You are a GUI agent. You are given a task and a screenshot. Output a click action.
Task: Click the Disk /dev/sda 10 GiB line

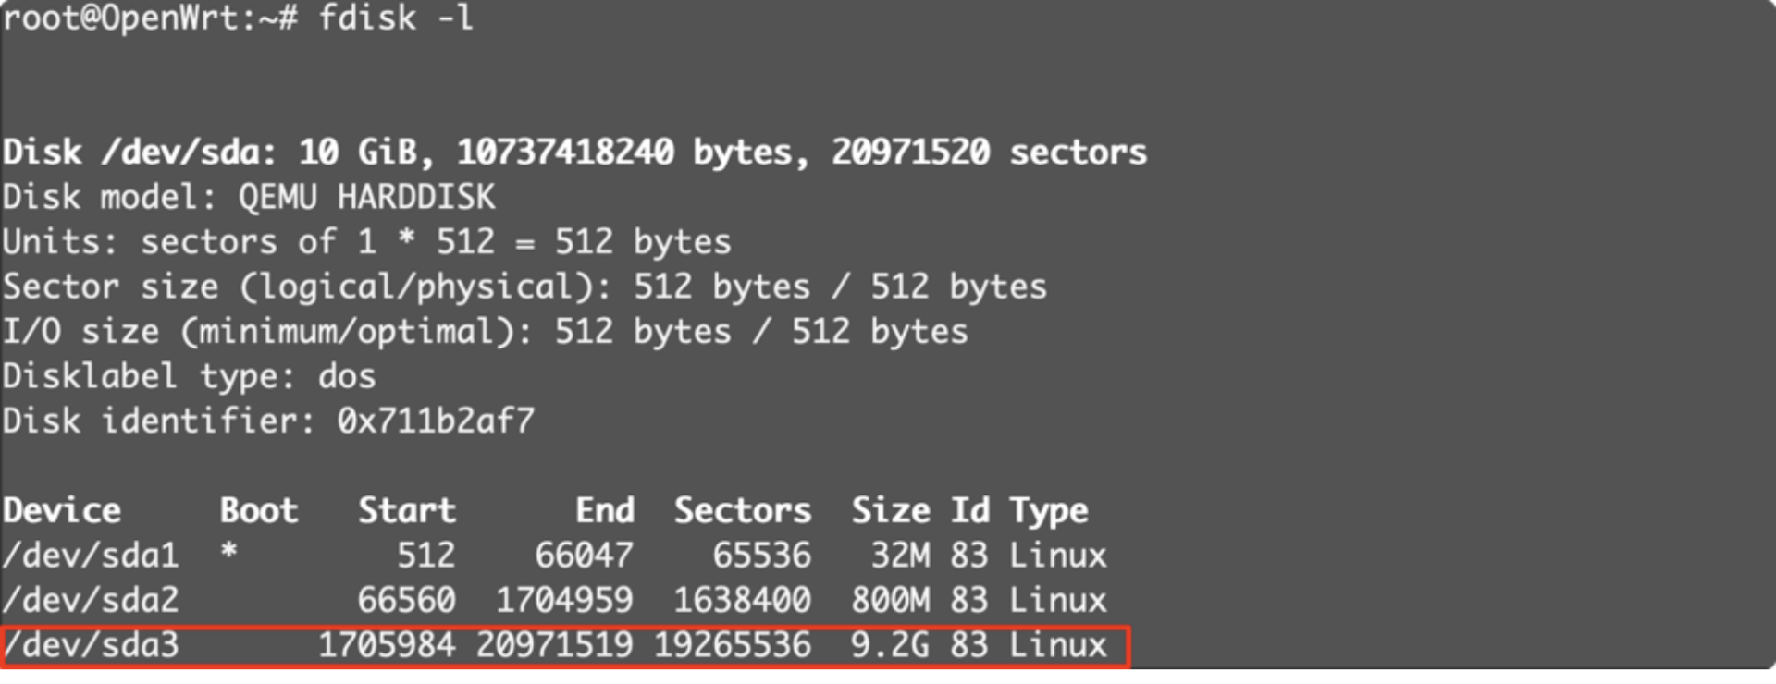pyautogui.click(x=573, y=153)
